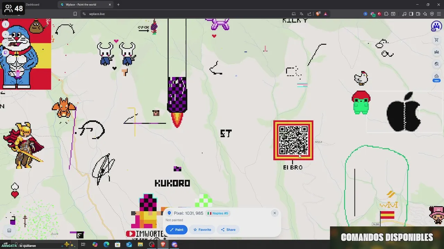Image resolution: width=444 pixels, height=249 pixels.
Task: Click the share page icon in address bar
Action: coord(309,14)
